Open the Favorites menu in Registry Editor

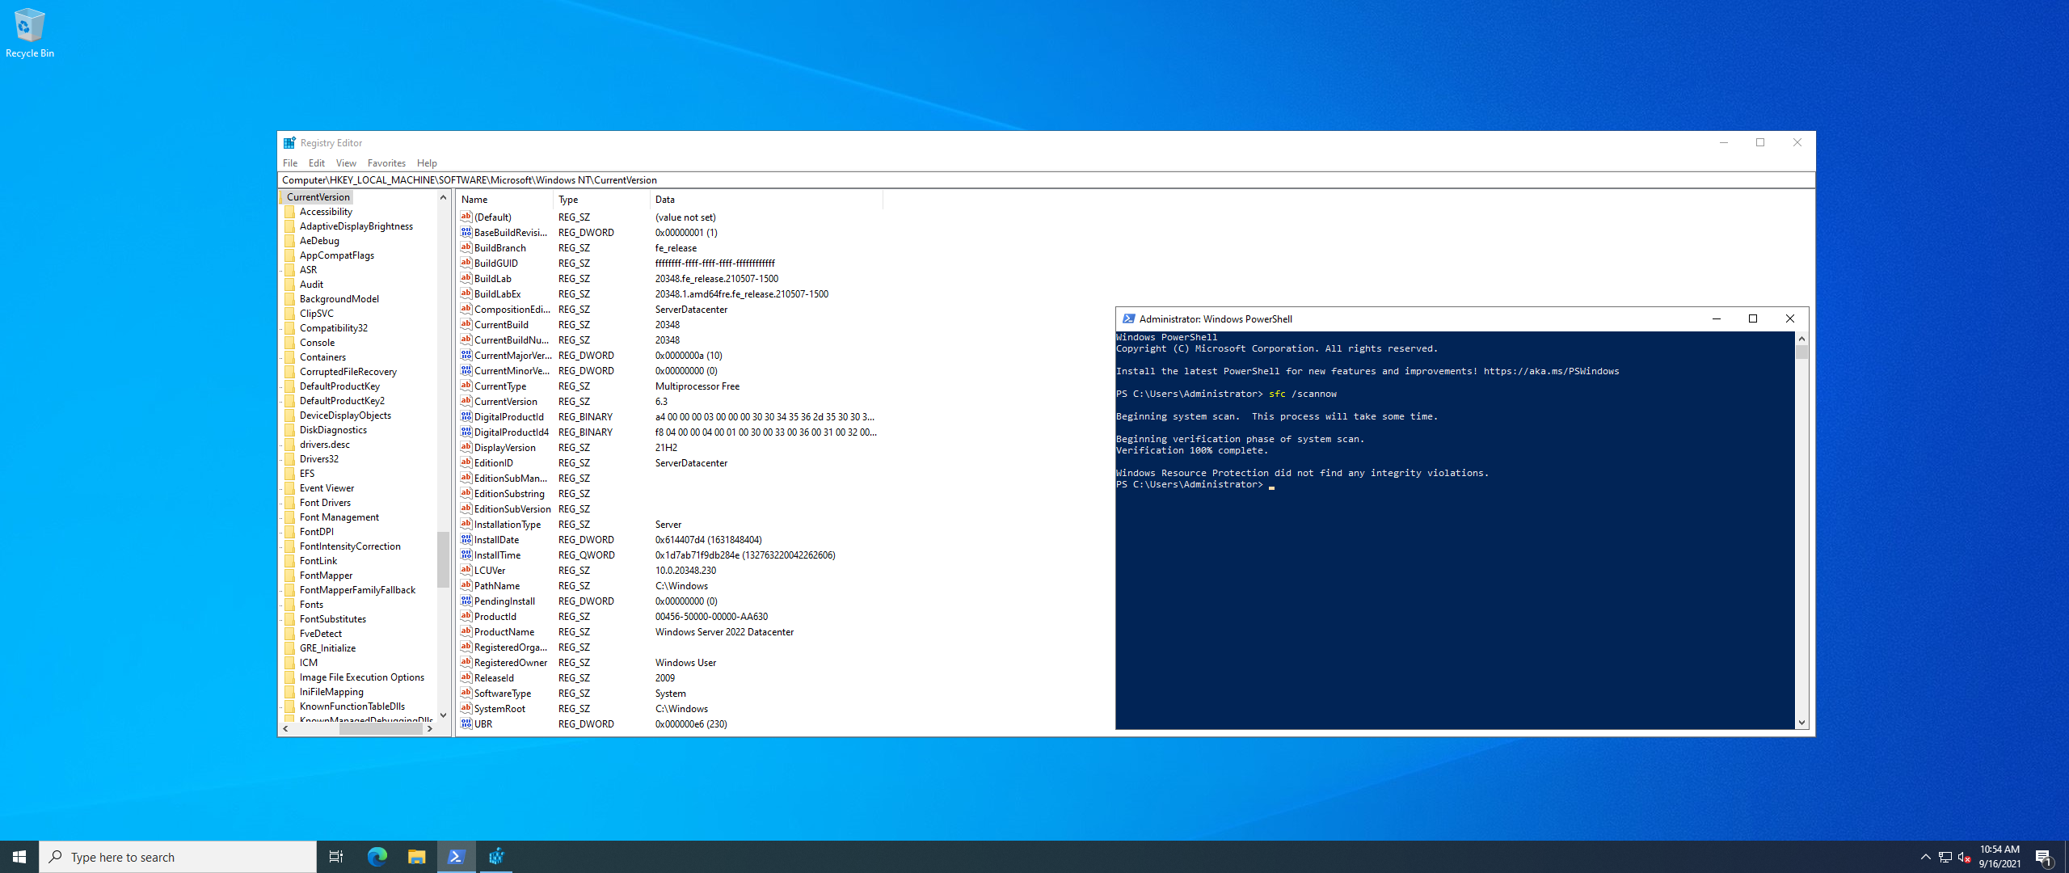[x=386, y=163]
